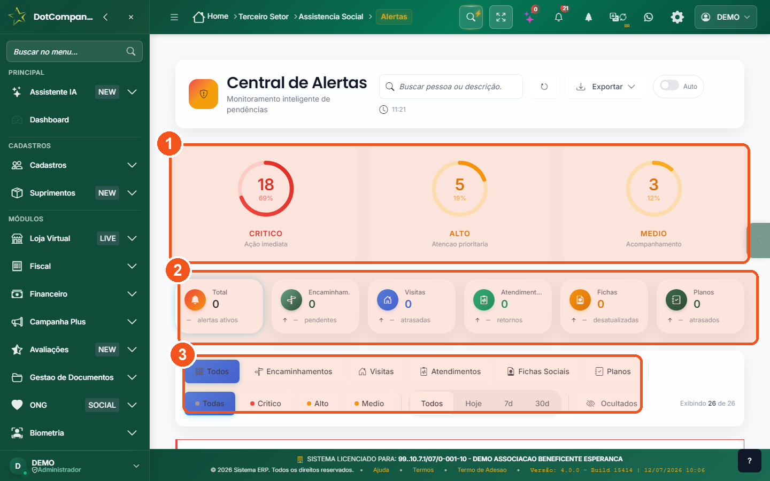Image resolution: width=770 pixels, height=481 pixels.
Task: Switch to the Encaminhamentos tab
Action: 294,371
